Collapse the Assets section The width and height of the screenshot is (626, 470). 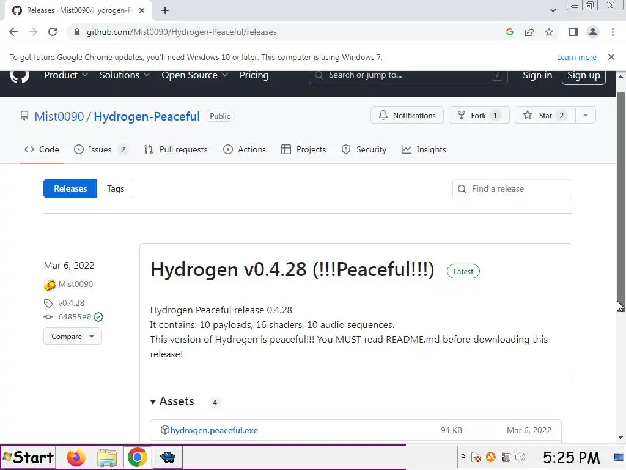point(172,401)
